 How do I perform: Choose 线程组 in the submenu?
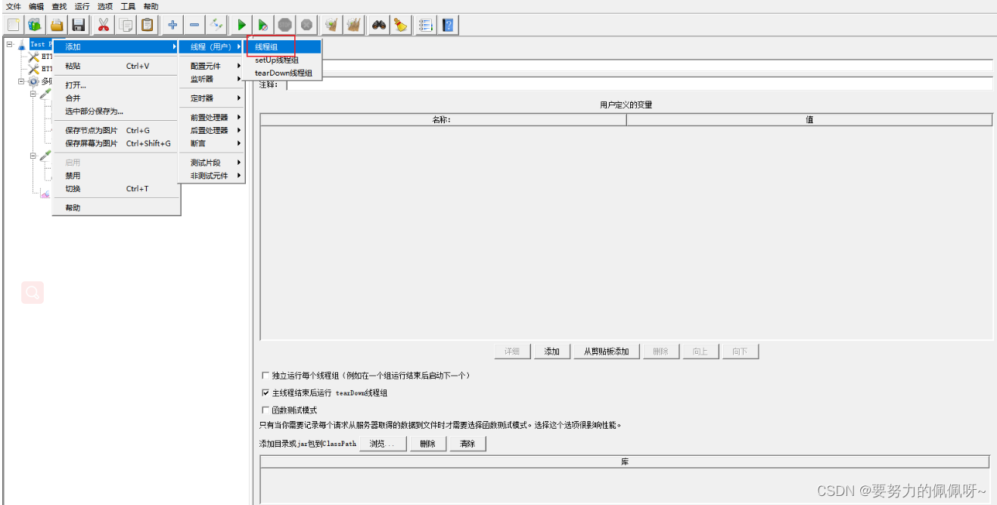282,47
